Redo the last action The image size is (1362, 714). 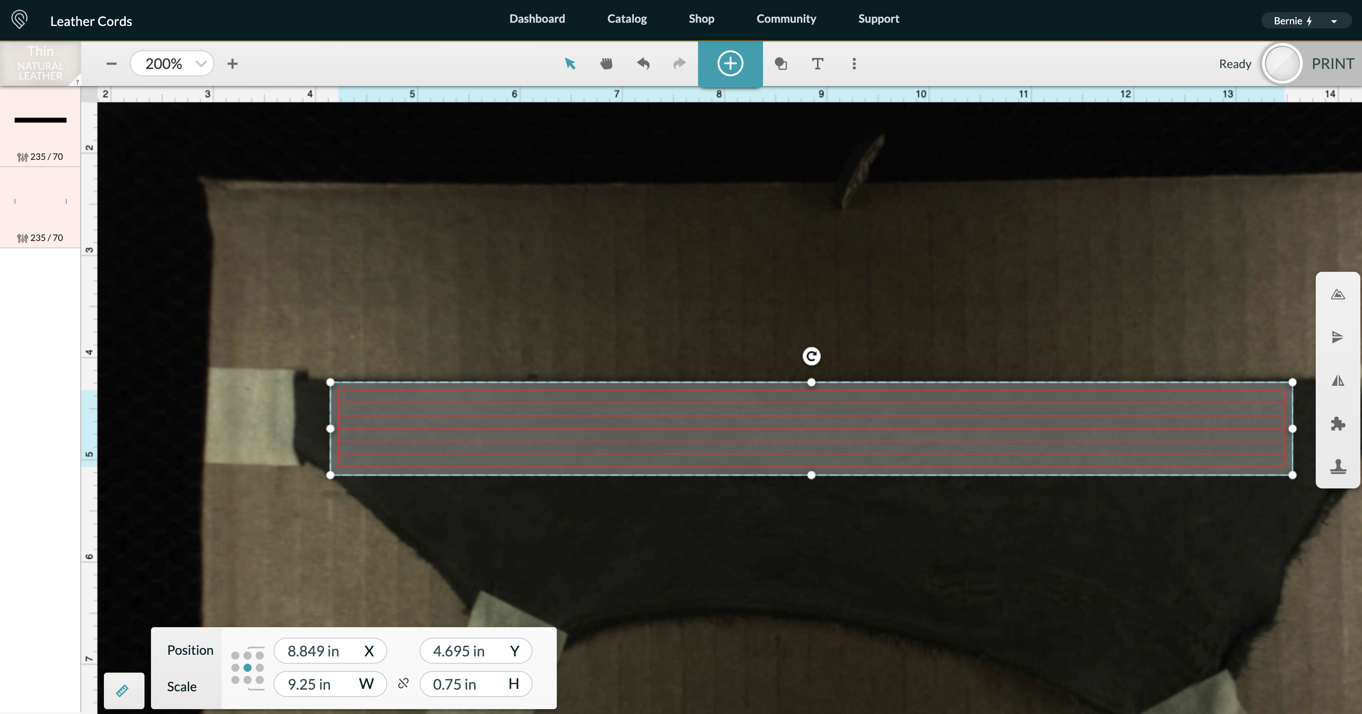[679, 64]
